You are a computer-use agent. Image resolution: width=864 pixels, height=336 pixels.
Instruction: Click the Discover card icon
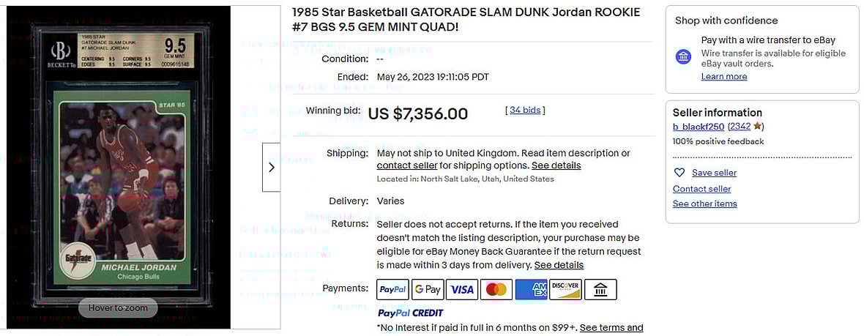click(x=565, y=290)
